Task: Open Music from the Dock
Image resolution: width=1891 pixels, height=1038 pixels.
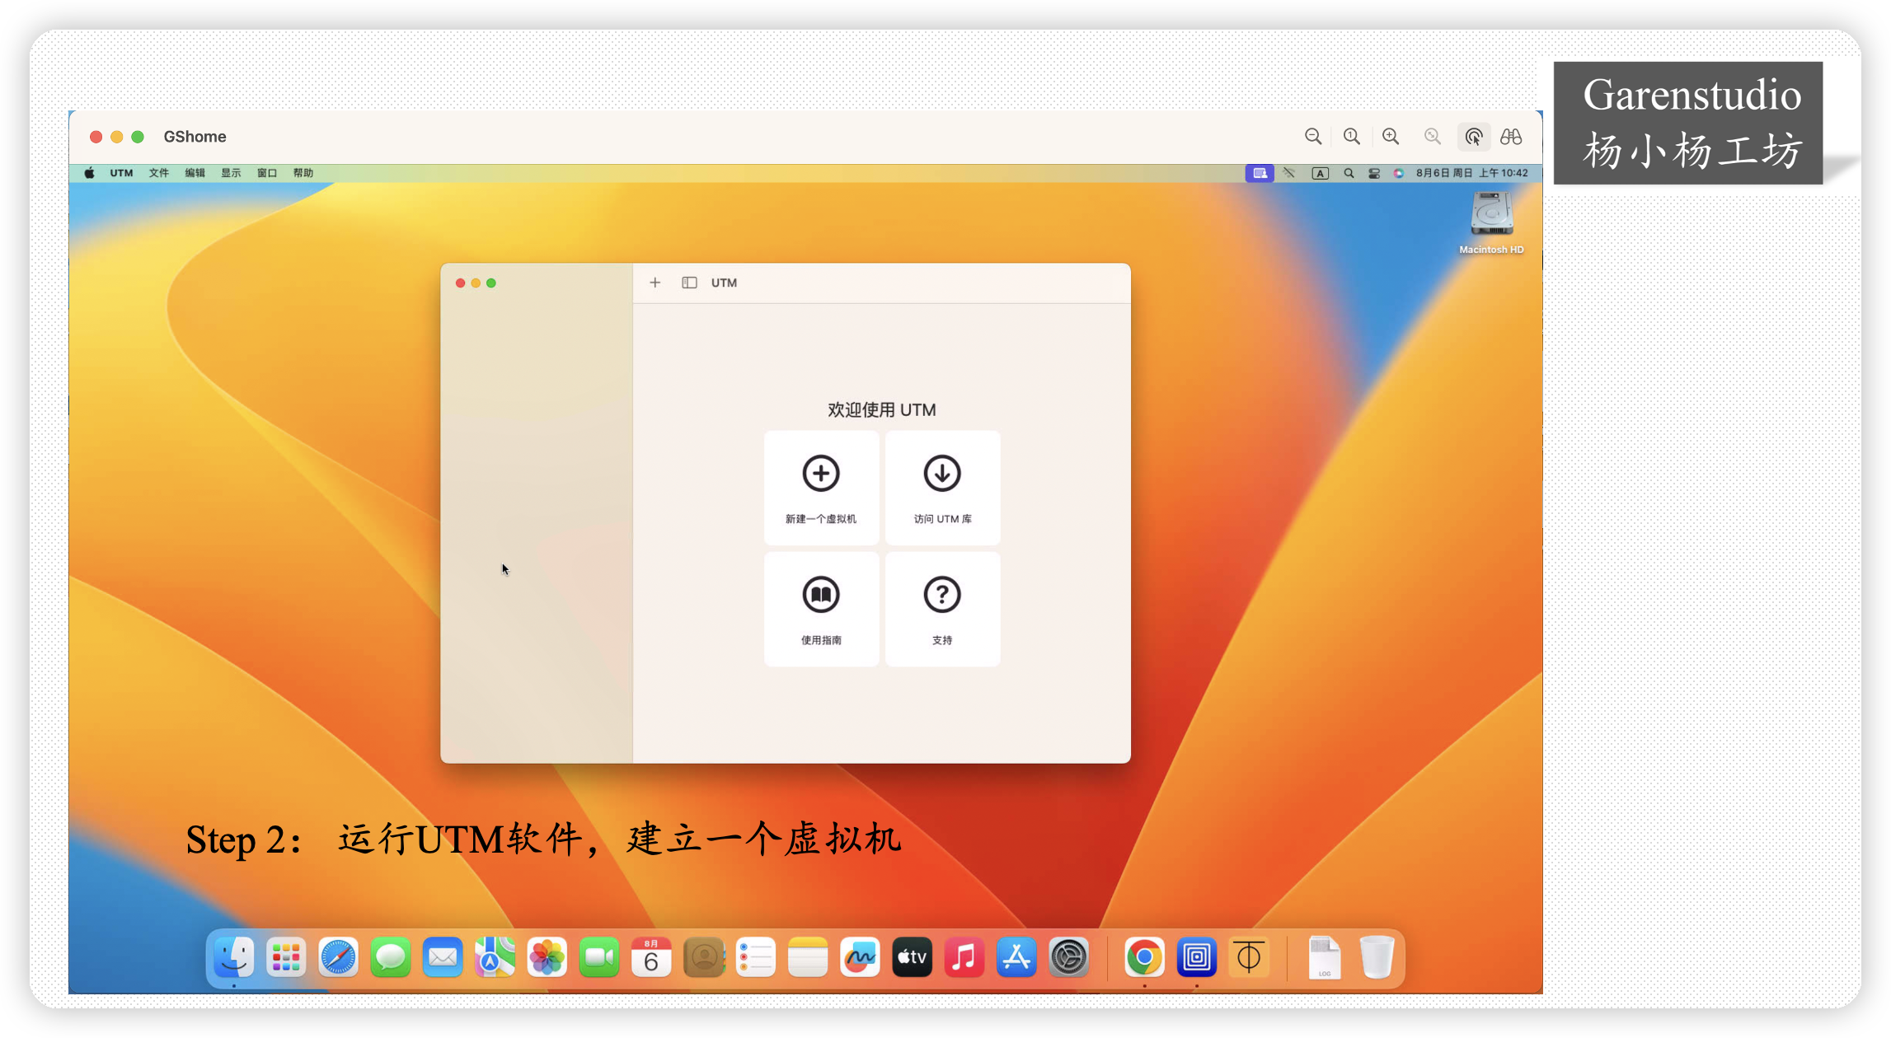Action: click(964, 957)
